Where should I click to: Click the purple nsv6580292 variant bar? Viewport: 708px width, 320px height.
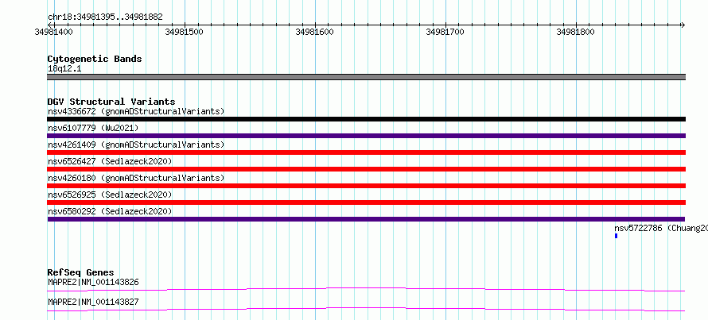366,219
